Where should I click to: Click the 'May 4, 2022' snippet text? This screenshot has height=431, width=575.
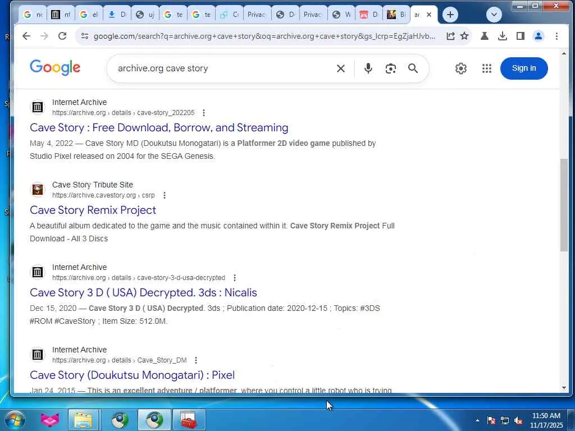(x=51, y=143)
